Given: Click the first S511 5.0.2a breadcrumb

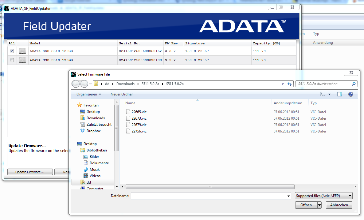Looking at the screenshot, I should coord(150,84).
